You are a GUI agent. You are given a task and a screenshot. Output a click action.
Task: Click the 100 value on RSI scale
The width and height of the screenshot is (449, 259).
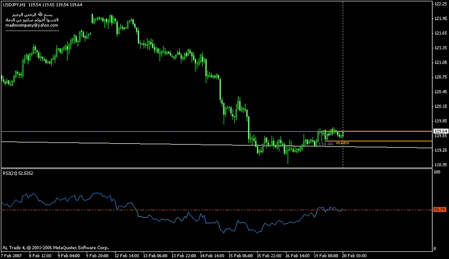(437, 172)
